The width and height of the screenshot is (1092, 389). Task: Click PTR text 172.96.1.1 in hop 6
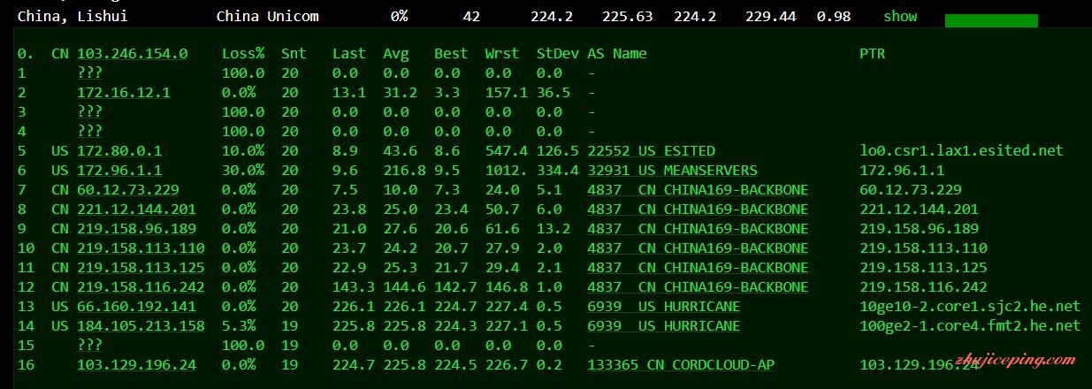point(902,171)
